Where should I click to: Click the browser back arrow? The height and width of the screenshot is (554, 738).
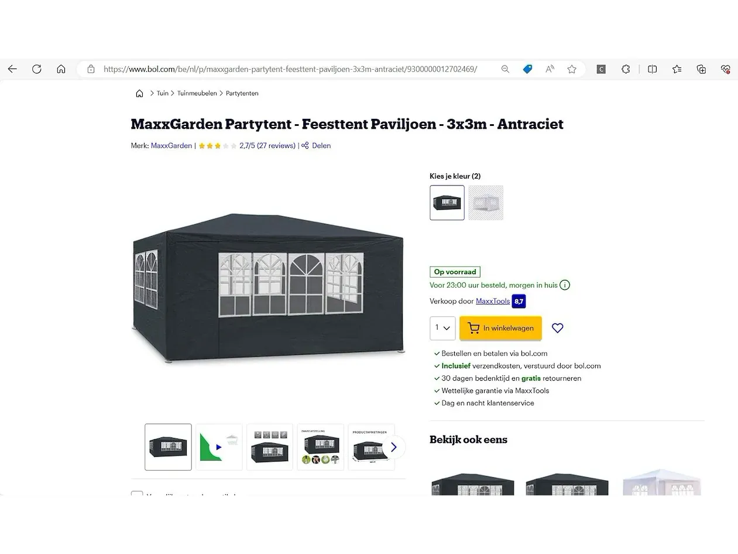coord(12,69)
